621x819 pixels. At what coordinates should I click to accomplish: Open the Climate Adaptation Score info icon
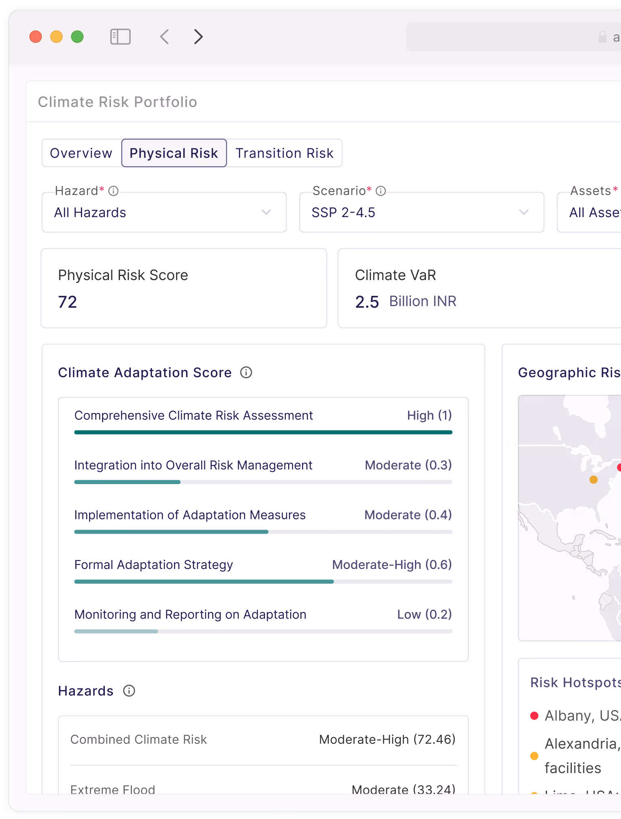246,372
